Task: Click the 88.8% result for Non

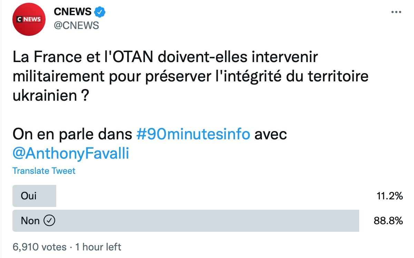Action: [388, 221]
